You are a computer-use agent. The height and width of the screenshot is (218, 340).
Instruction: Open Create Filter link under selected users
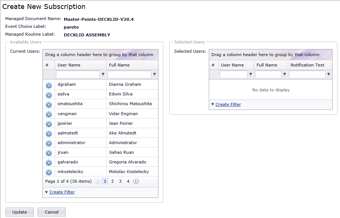tap(228, 104)
